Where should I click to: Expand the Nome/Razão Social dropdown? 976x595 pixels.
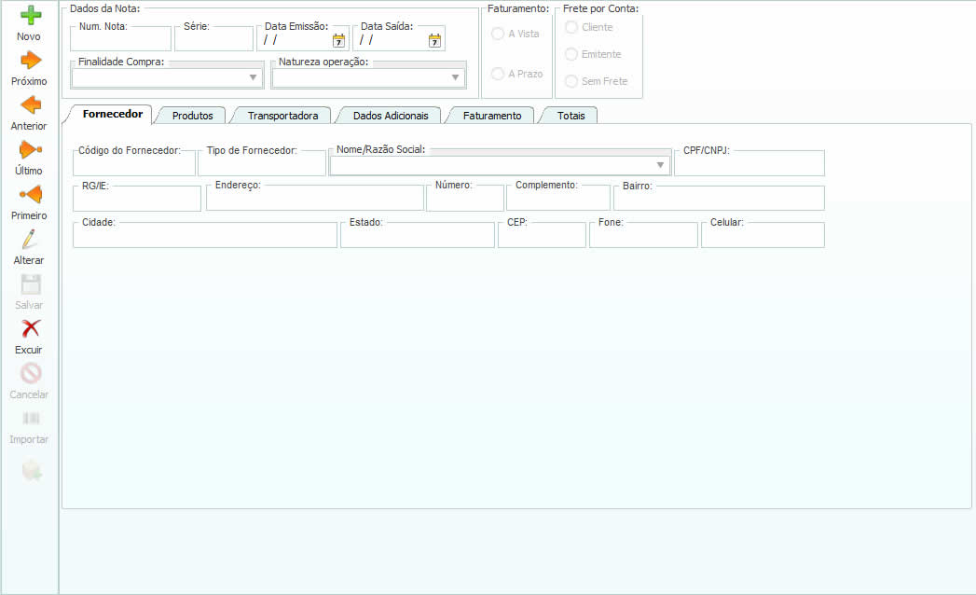pos(660,166)
